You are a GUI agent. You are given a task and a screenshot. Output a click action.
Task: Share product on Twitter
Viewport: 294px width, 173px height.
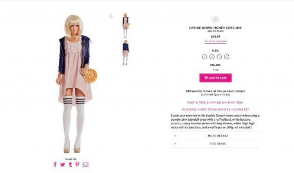click(62, 164)
